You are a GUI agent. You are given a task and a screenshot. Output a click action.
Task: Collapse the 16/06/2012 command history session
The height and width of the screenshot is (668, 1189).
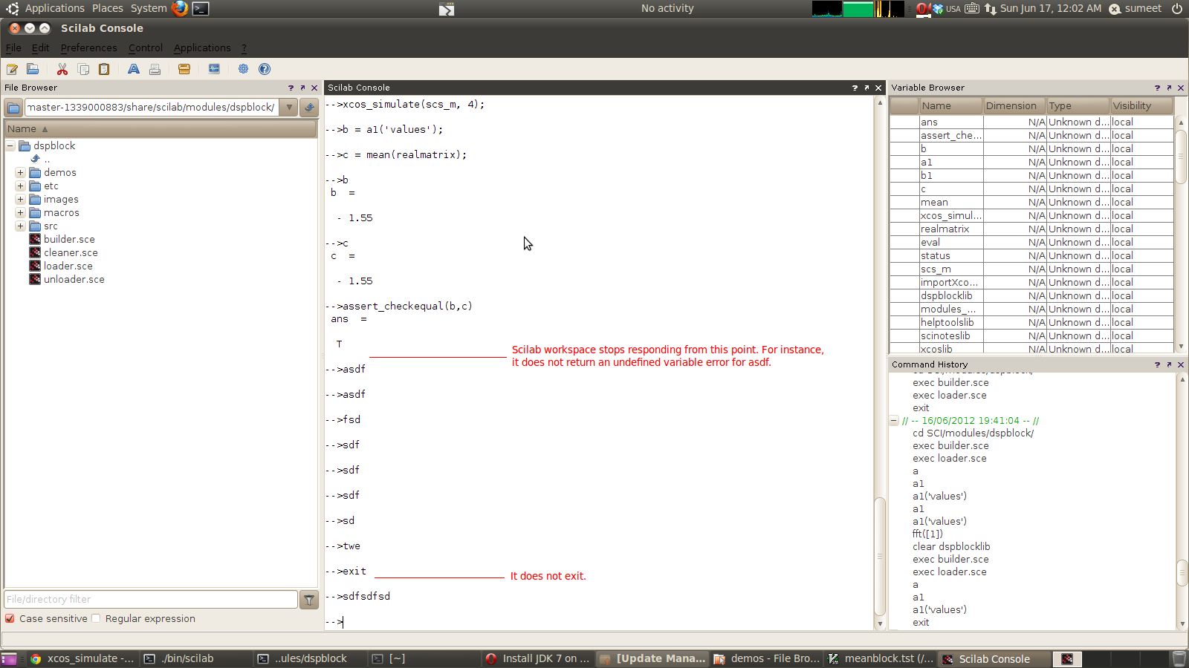pyautogui.click(x=894, y=421)
